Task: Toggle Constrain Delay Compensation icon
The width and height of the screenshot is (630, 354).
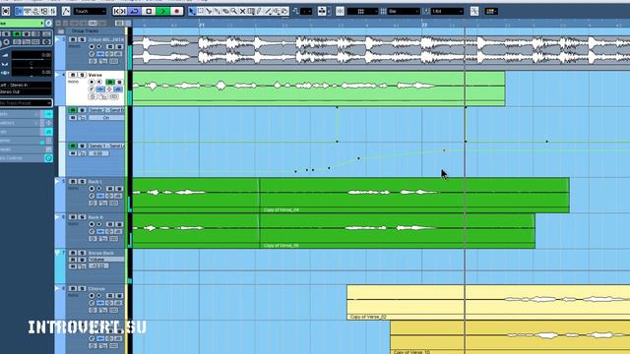Action: point(6,11)
